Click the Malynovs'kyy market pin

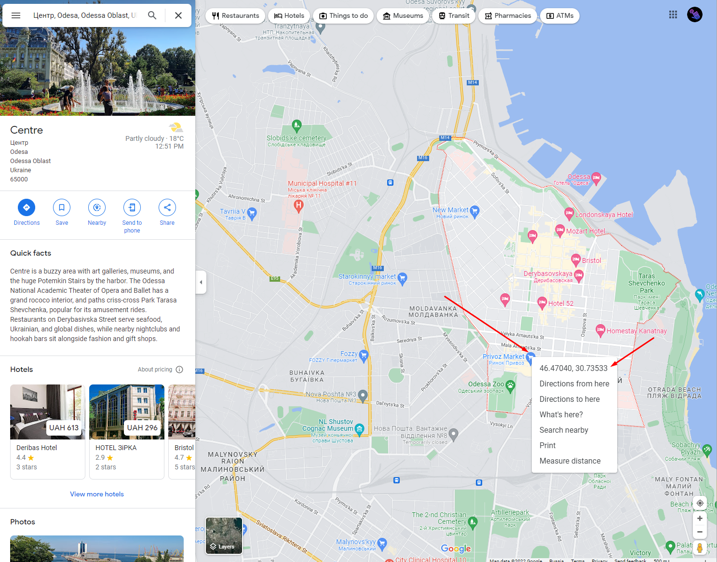(382, 544)
